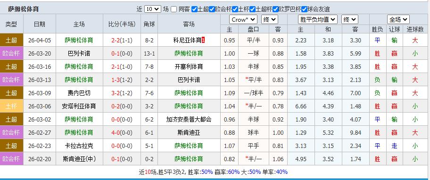Click the 4-0(0-0) score against 斯肯迪亚
The height and width of the screenshot is (180, 430).
[x=122, y=132]
